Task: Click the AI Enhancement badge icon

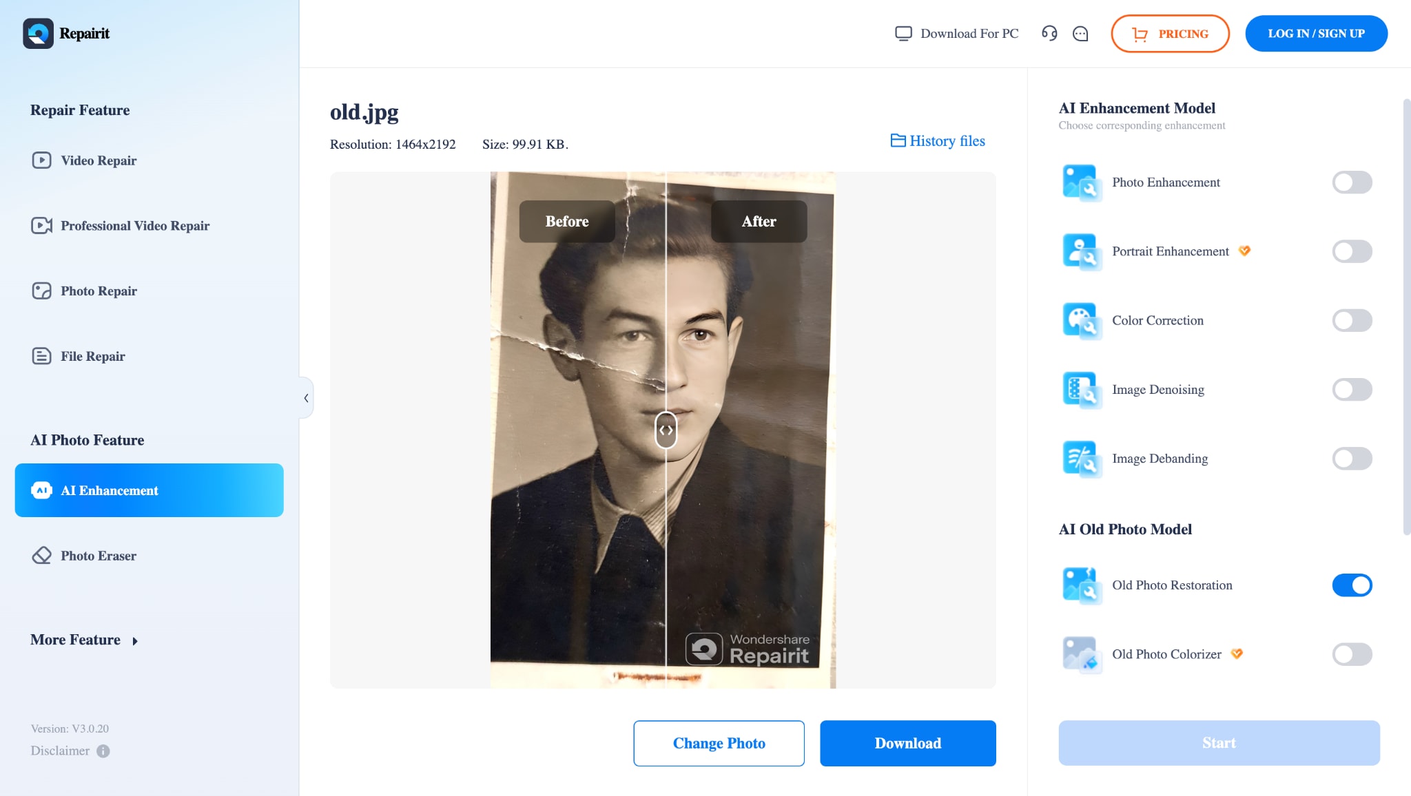Action: [41, 490]
